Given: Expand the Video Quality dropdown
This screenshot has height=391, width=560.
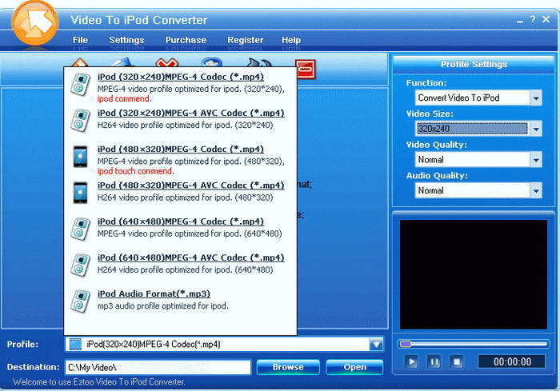Looking at the screenshot, I should coord(536,160).
